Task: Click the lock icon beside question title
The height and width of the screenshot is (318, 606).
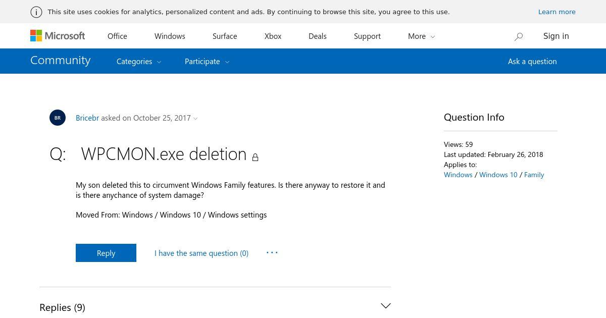Action: pyautogui.click(x=255, y=157)
